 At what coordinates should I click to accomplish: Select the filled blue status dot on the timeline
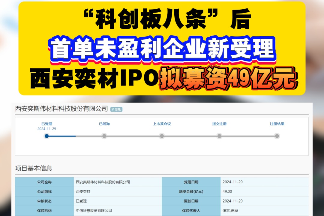coord(46,136)
